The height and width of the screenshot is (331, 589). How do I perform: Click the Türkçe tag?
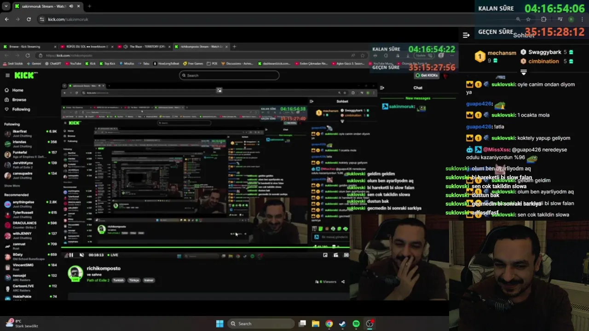click(x=134, y=280)
